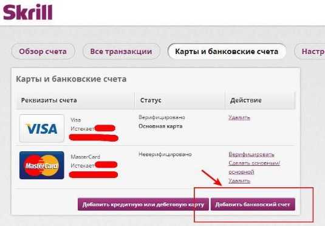Click the Реквизиты счета column header
This screenshot has width=325, height=226.
(49, 100)
